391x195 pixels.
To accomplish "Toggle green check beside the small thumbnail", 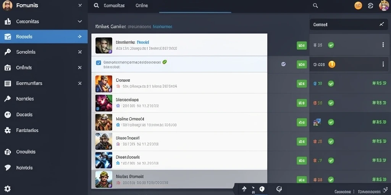I will (x=331, y=122).
